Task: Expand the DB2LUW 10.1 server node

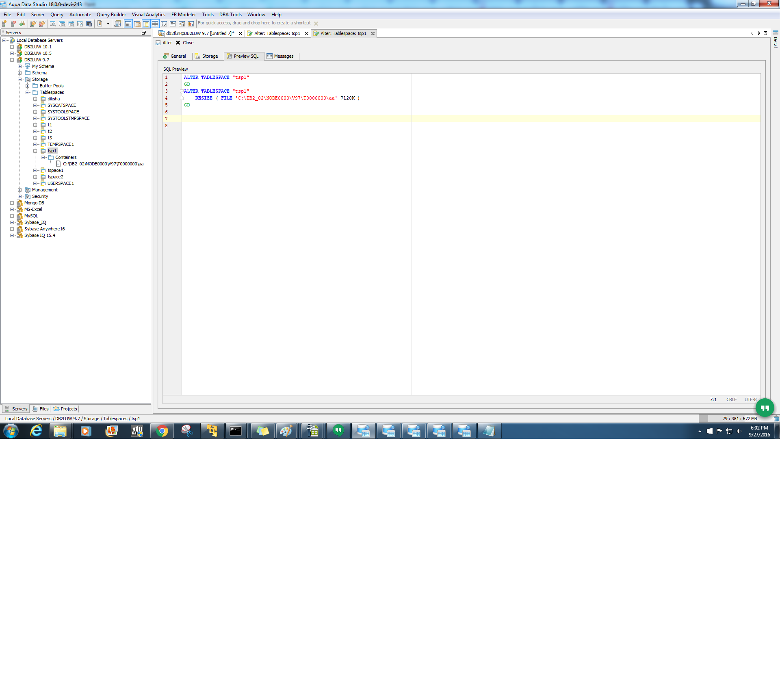Action: pos(12,47)
